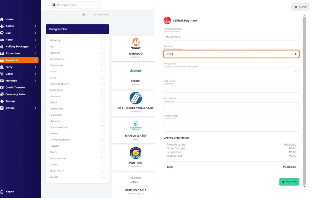Click the breadcrumb home icon
This screenshot has height=198, width=312.
[x=84, y=15]
